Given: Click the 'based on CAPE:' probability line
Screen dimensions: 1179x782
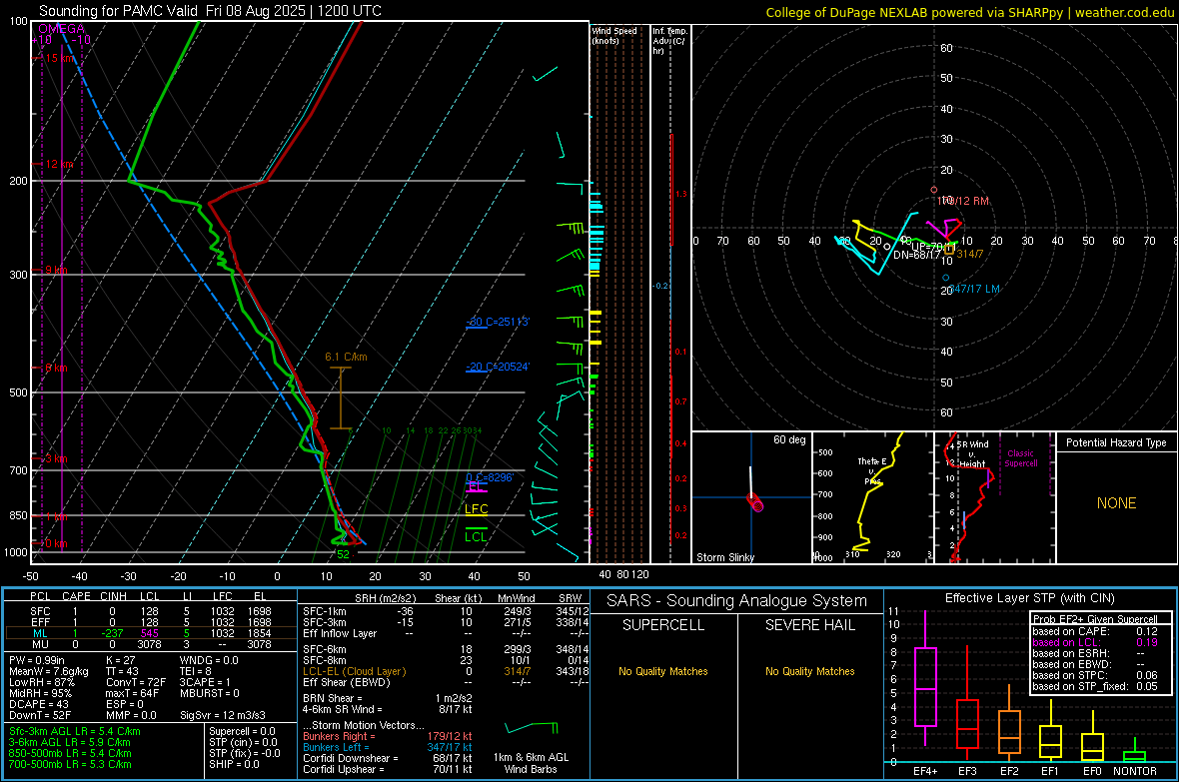Looking at the screenshot, I should tap(1071, 631).
